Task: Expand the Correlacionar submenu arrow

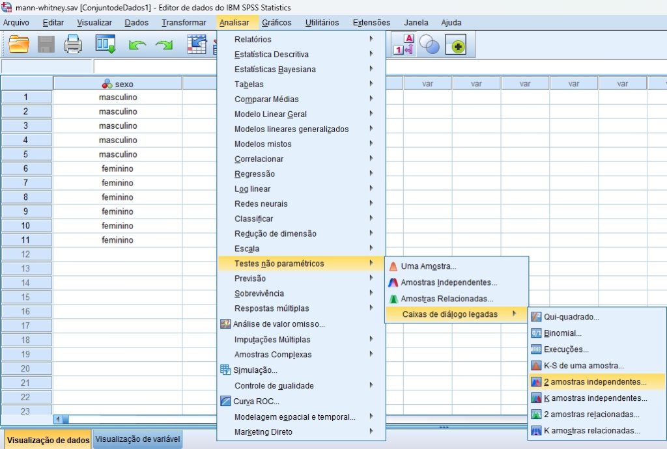Action: [x=371, y=158]
